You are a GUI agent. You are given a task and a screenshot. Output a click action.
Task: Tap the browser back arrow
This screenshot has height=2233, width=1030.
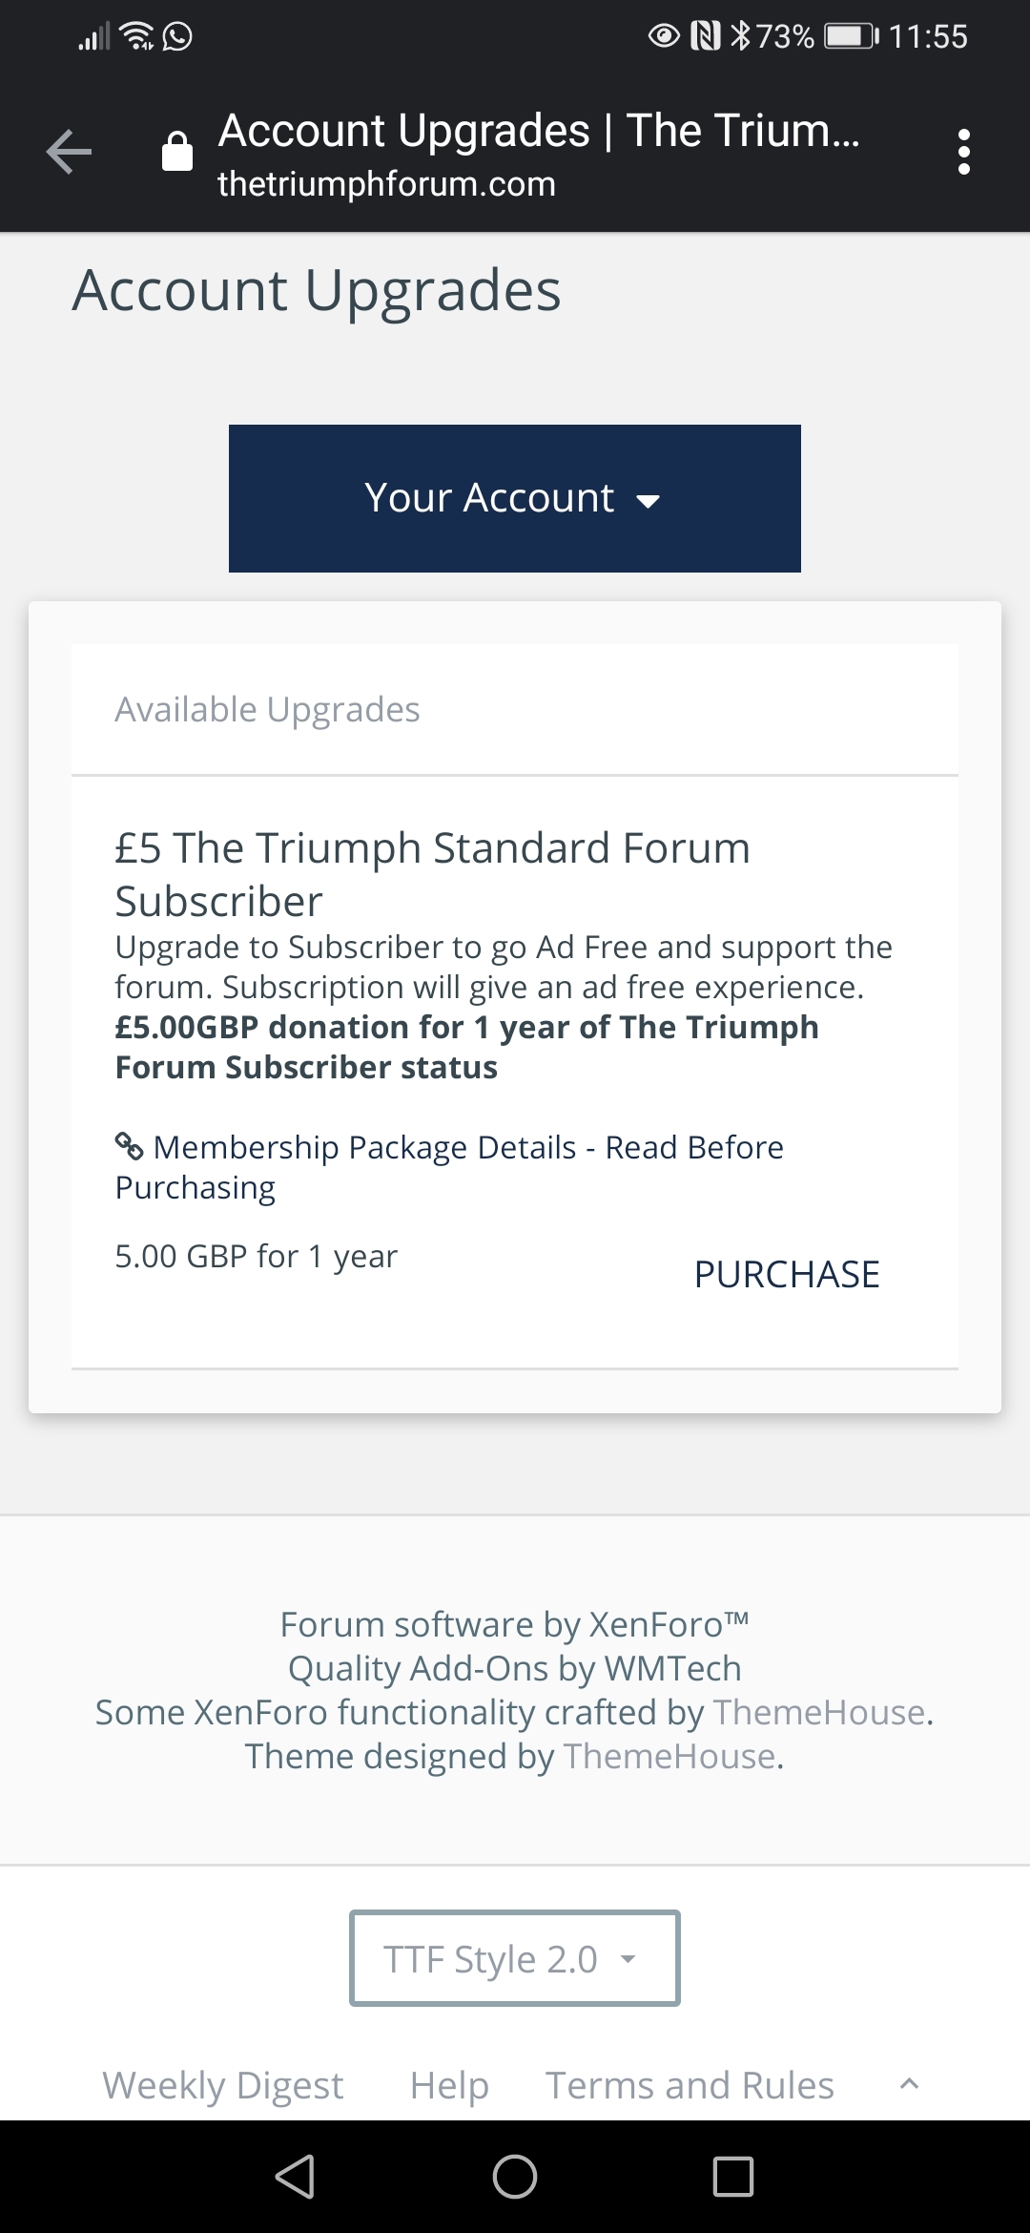coord(69,153)
